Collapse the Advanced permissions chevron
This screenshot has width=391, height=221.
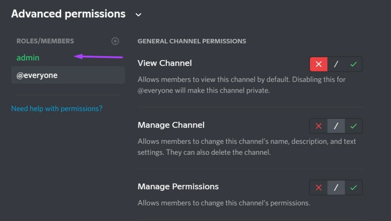[x=139, y=15]
